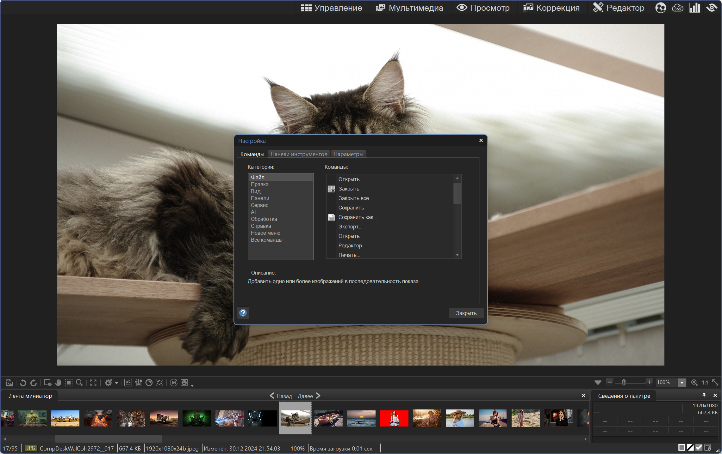Select the magnifier zoom tool

(79, 383)
